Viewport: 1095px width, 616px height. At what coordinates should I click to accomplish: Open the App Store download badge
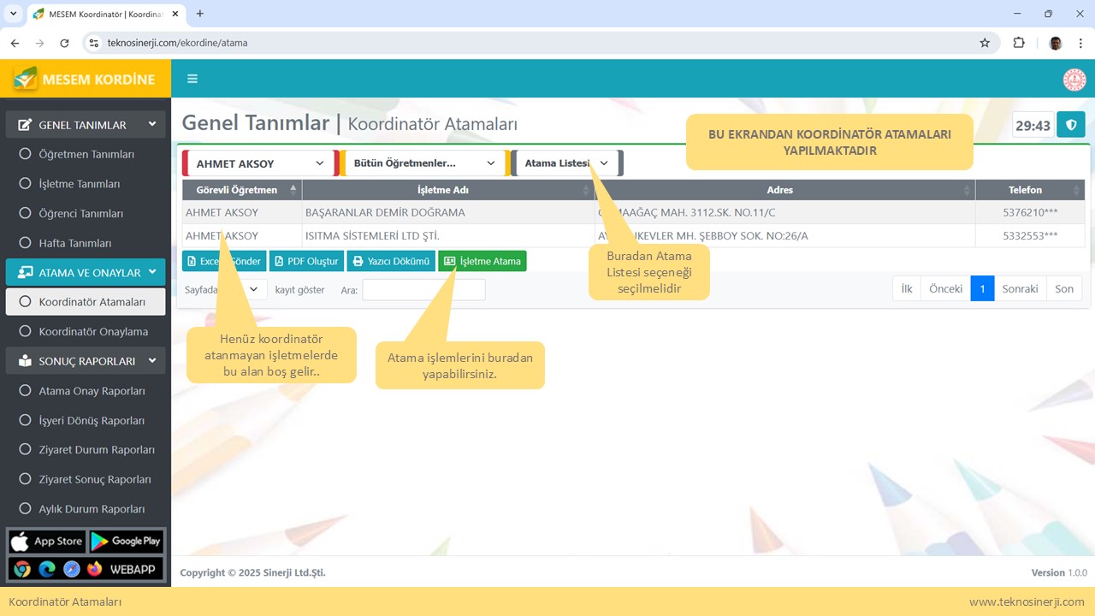47,541
